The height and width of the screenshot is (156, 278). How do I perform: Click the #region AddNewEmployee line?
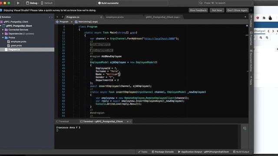(x=106, y=56)
